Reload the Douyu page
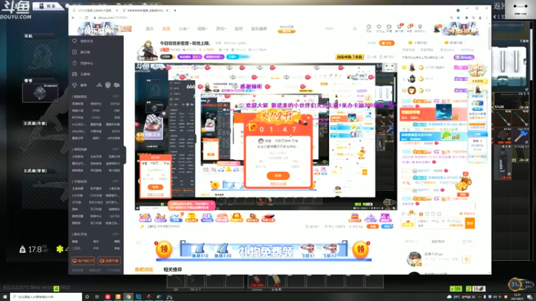This screenshot has width=536, height=301. (86, 17)
